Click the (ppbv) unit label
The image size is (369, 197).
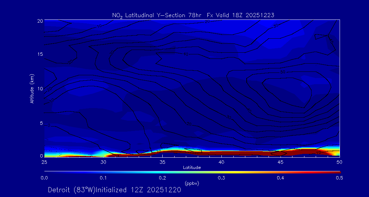point(192,183)
